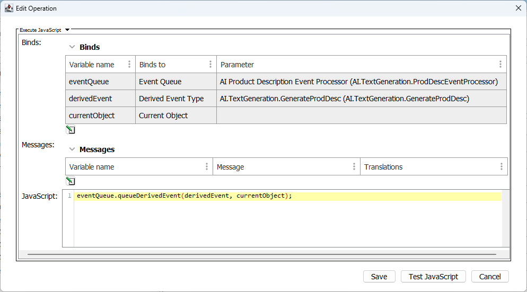Open Translations column options menu

click(x=502, y=166)
